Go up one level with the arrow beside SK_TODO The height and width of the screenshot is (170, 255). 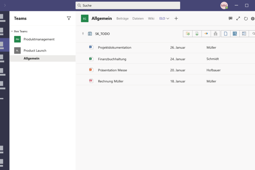click(83, 34)
